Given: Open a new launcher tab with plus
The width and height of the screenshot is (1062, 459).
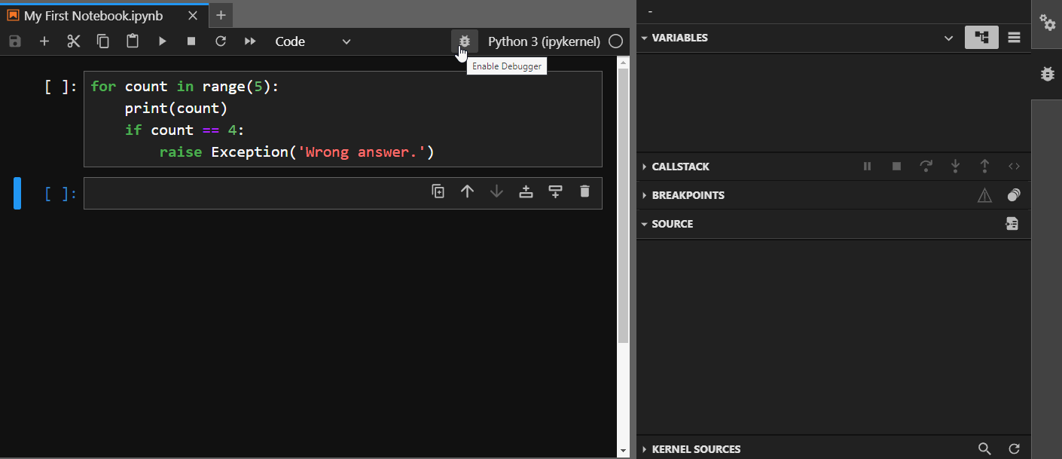Looking at the screenshot, I should (x=221, y=15).
